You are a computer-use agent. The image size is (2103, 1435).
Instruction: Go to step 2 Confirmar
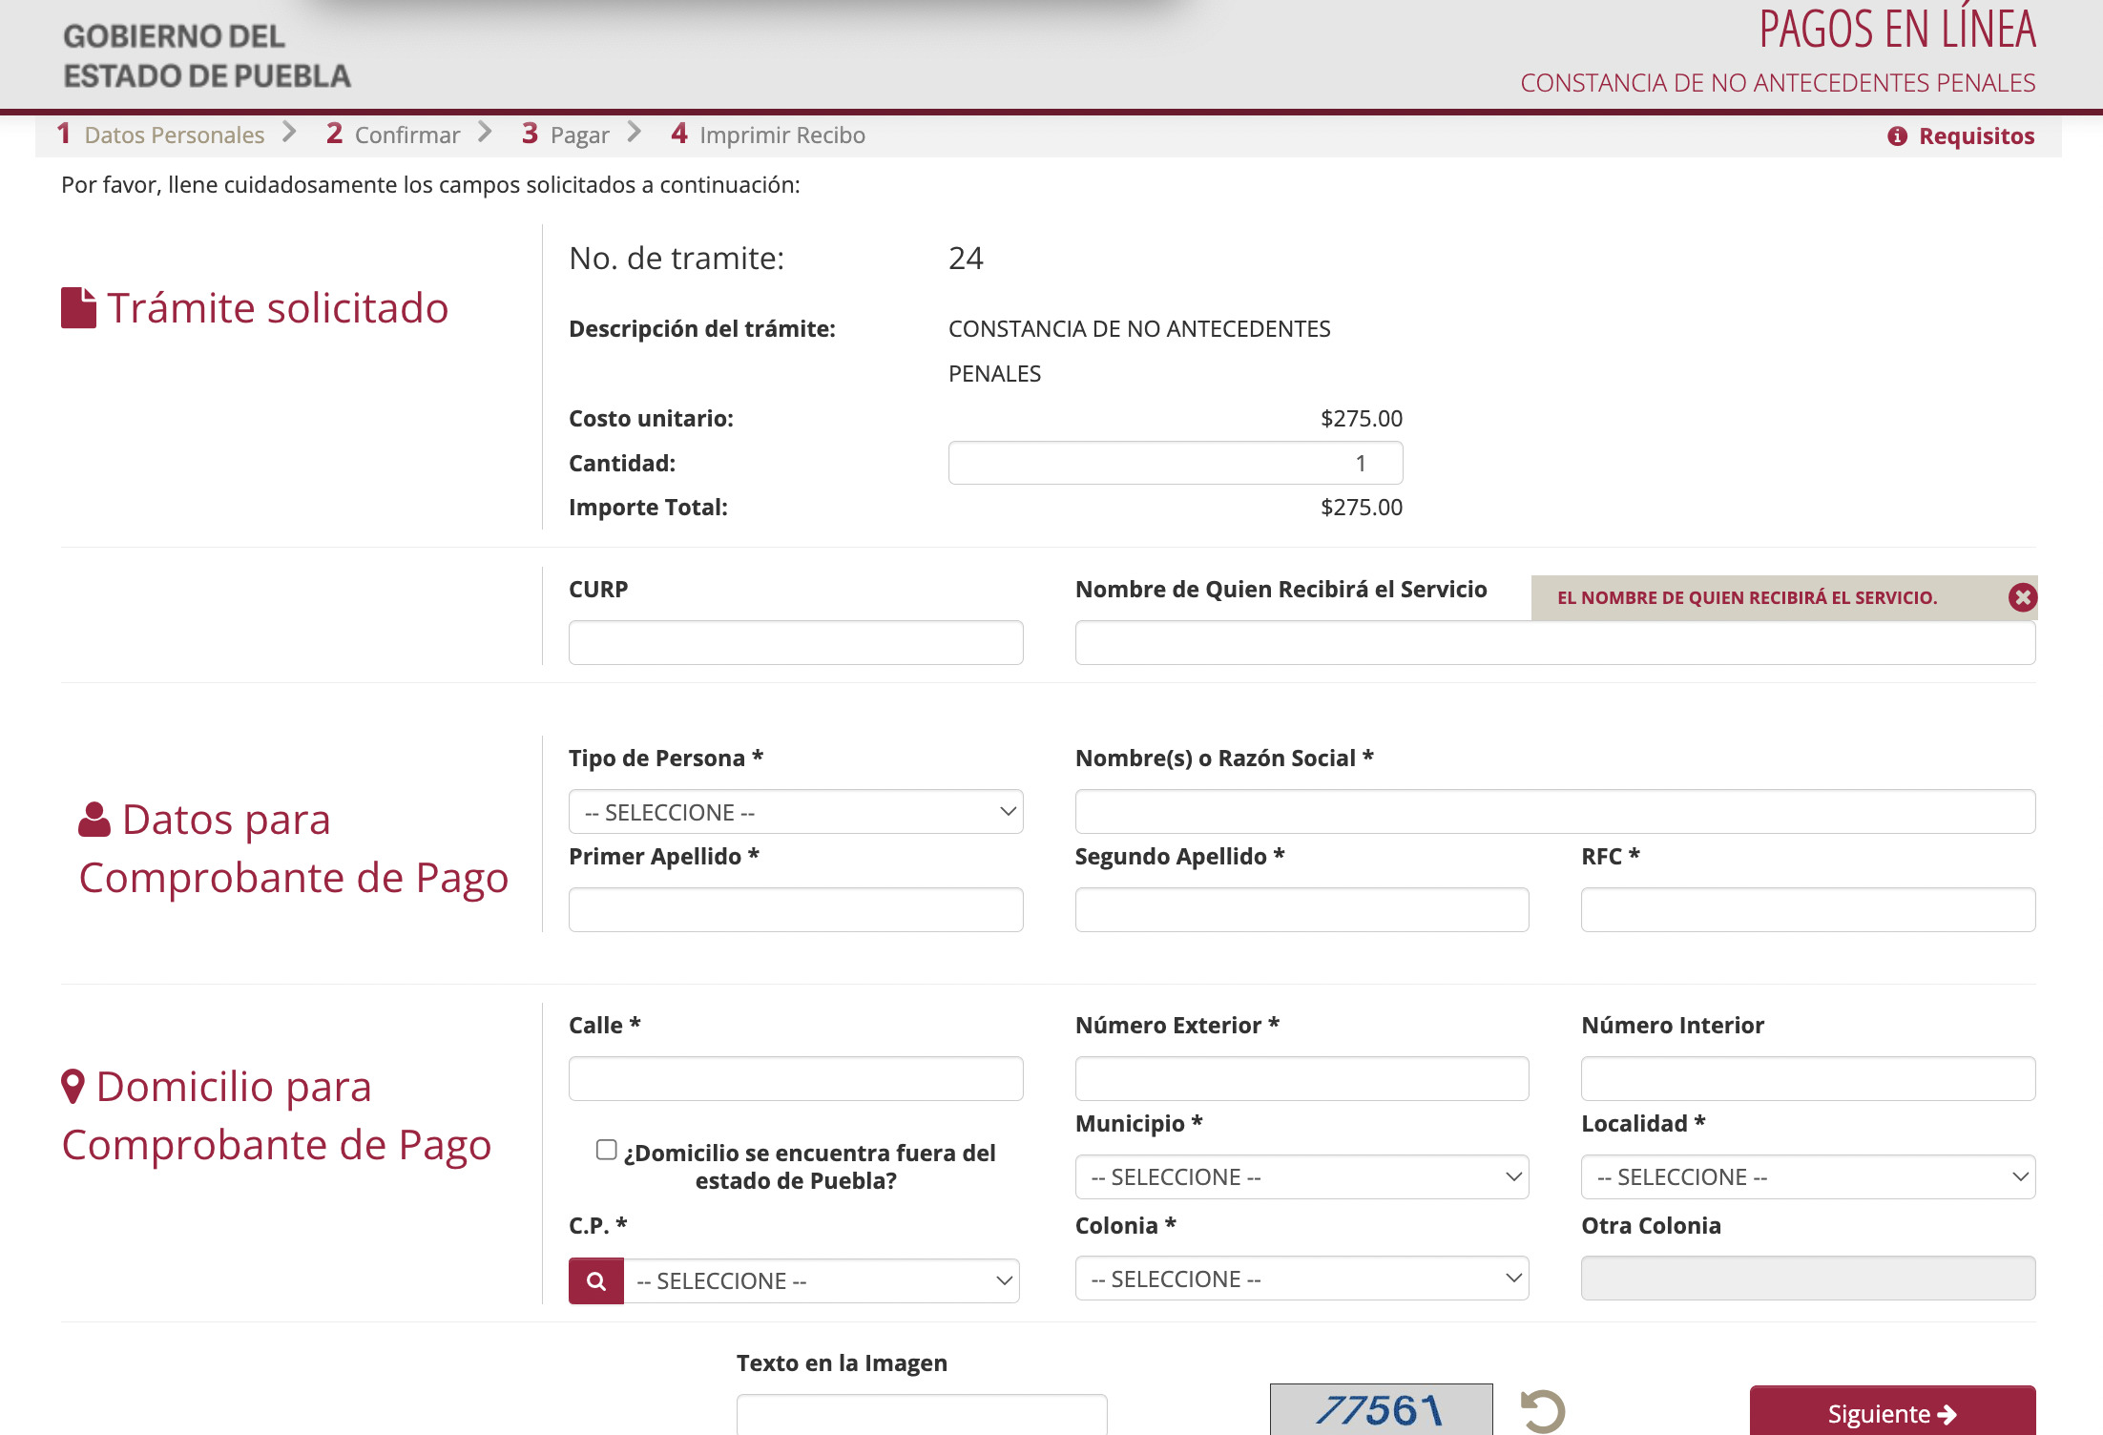393,135
